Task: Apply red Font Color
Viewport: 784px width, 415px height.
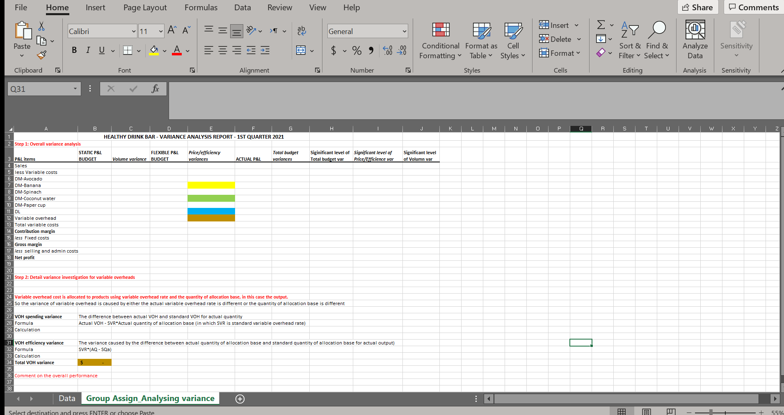Action: (x=177, y=50)
